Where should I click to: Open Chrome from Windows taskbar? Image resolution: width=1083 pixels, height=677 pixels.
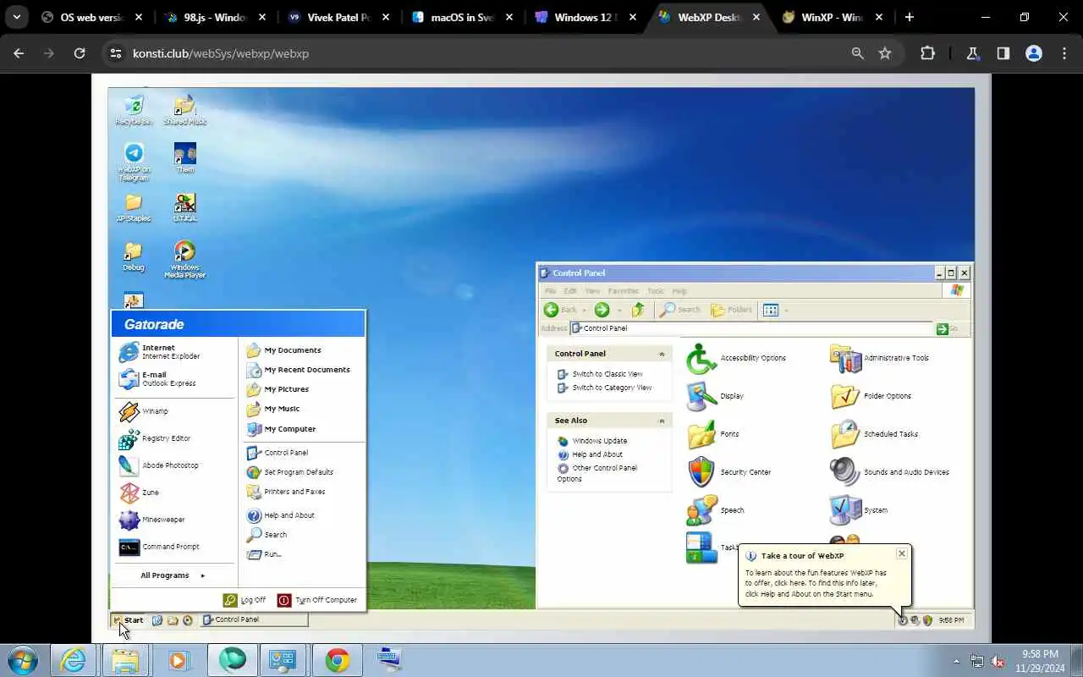click(x=338, y=660)
